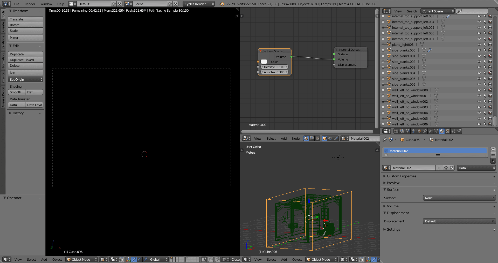Open the World properties tab
498x263 pixels.
coord(413,131)
